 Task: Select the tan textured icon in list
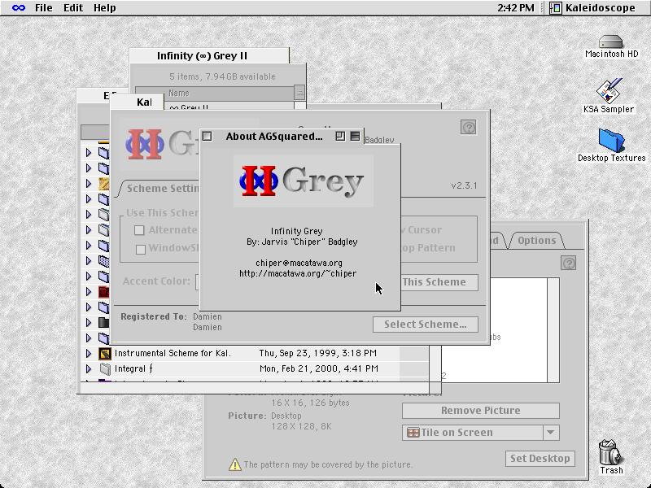(104, 183)
